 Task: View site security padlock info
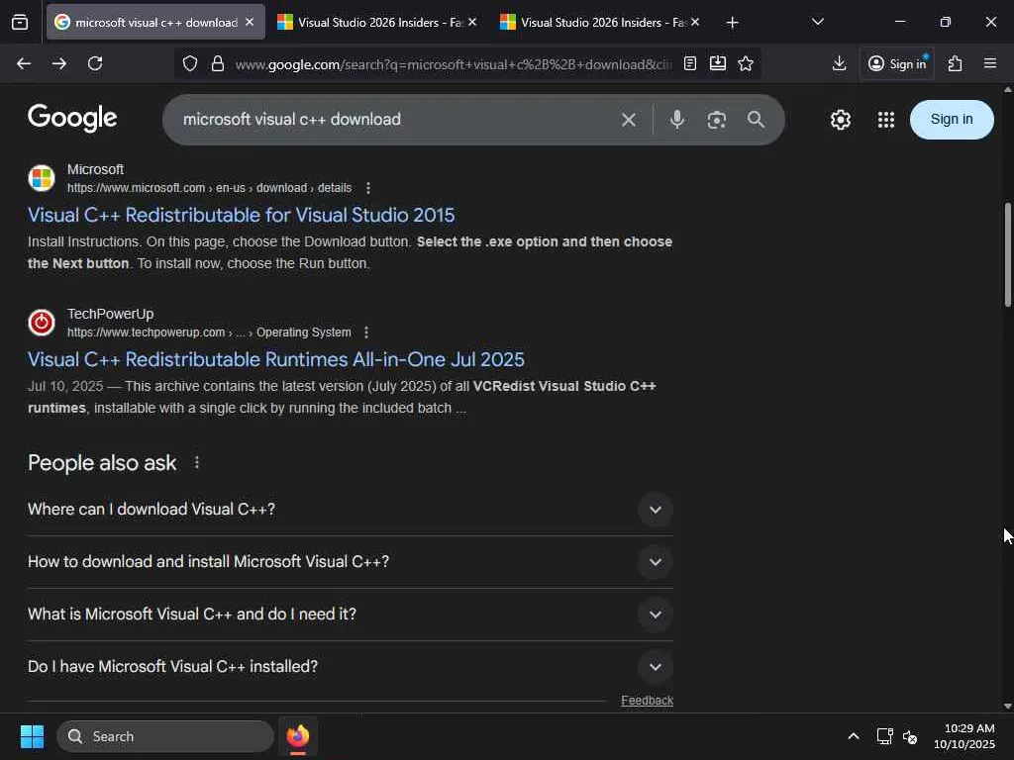coord(218,63)
